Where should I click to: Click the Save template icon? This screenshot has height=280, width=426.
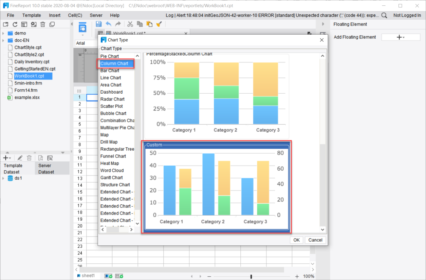point(99,24)
